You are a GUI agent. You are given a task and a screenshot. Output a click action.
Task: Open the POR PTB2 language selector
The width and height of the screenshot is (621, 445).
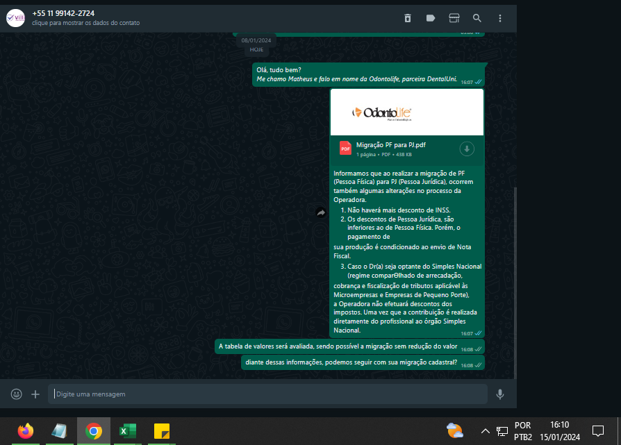(523, 431)
